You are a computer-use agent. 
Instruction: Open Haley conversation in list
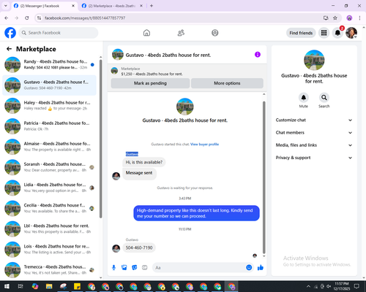49,106
